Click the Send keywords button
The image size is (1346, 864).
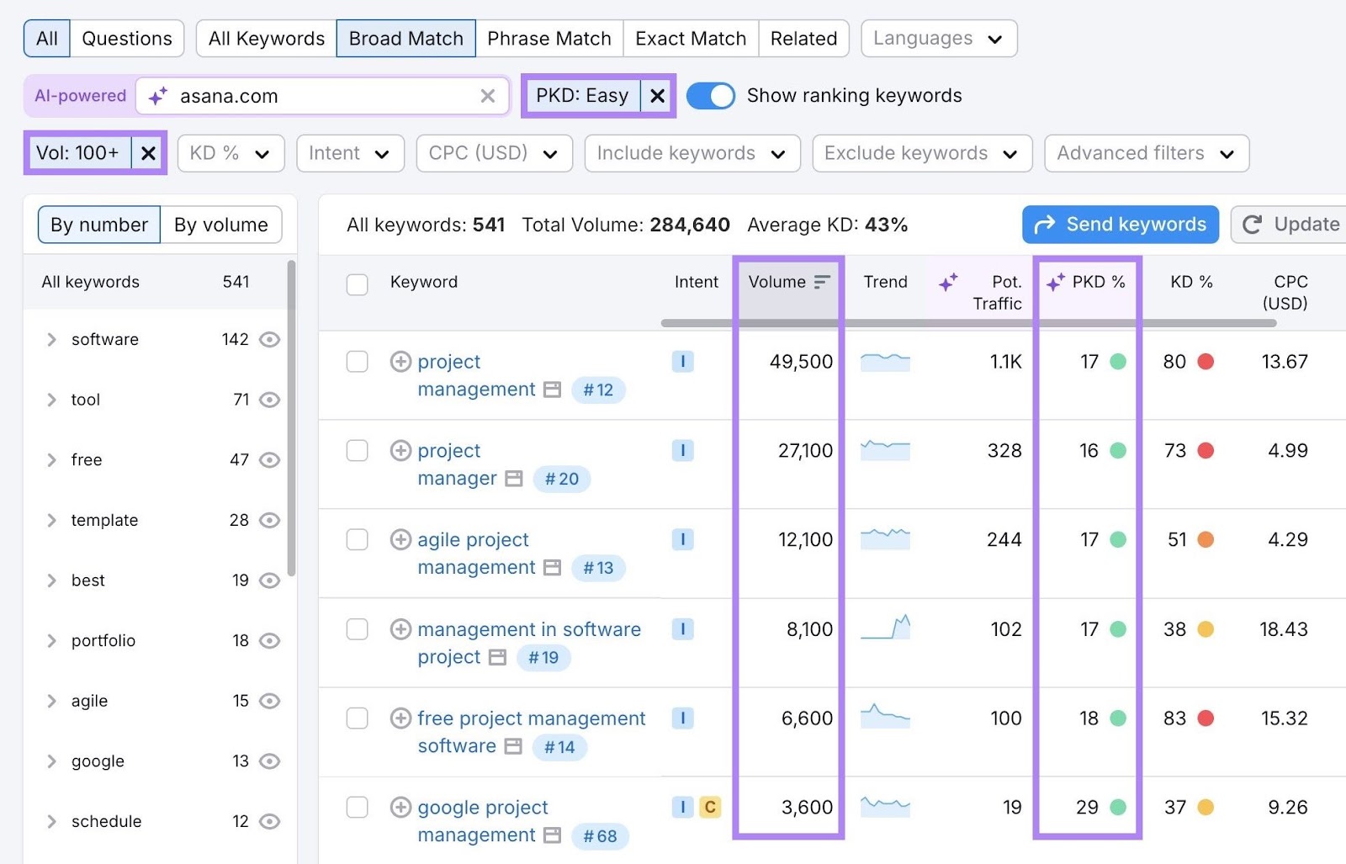pyautogui.click(x=1120, y=224)
